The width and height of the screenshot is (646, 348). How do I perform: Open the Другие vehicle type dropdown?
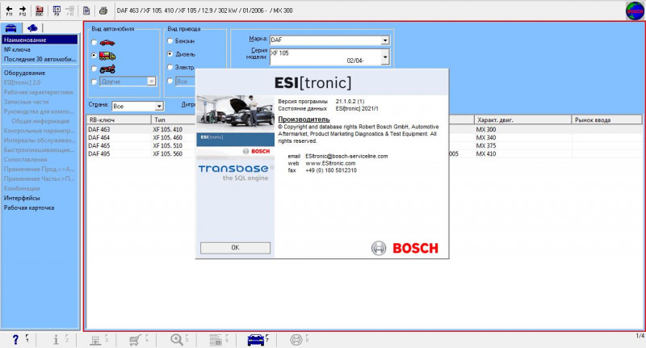tap(151, 82)
